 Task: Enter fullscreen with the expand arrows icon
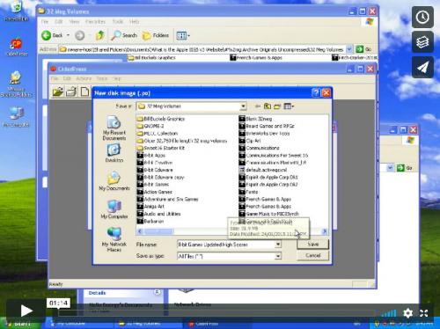coord(423,313)
